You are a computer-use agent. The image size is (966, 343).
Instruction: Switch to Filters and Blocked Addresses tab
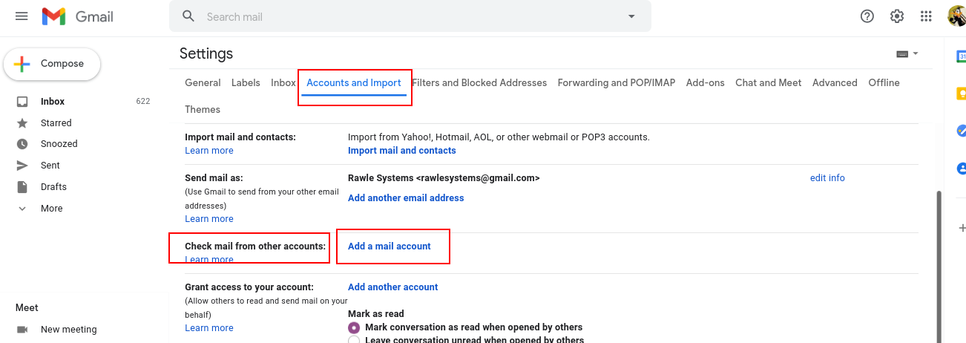point(479,82)
